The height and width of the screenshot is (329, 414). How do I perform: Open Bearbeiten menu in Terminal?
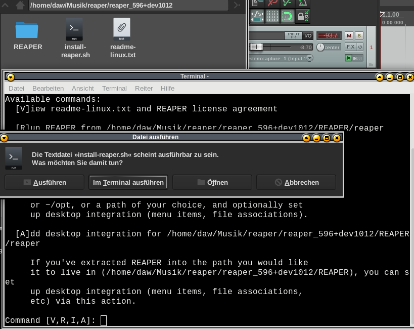tap(48, 89)
